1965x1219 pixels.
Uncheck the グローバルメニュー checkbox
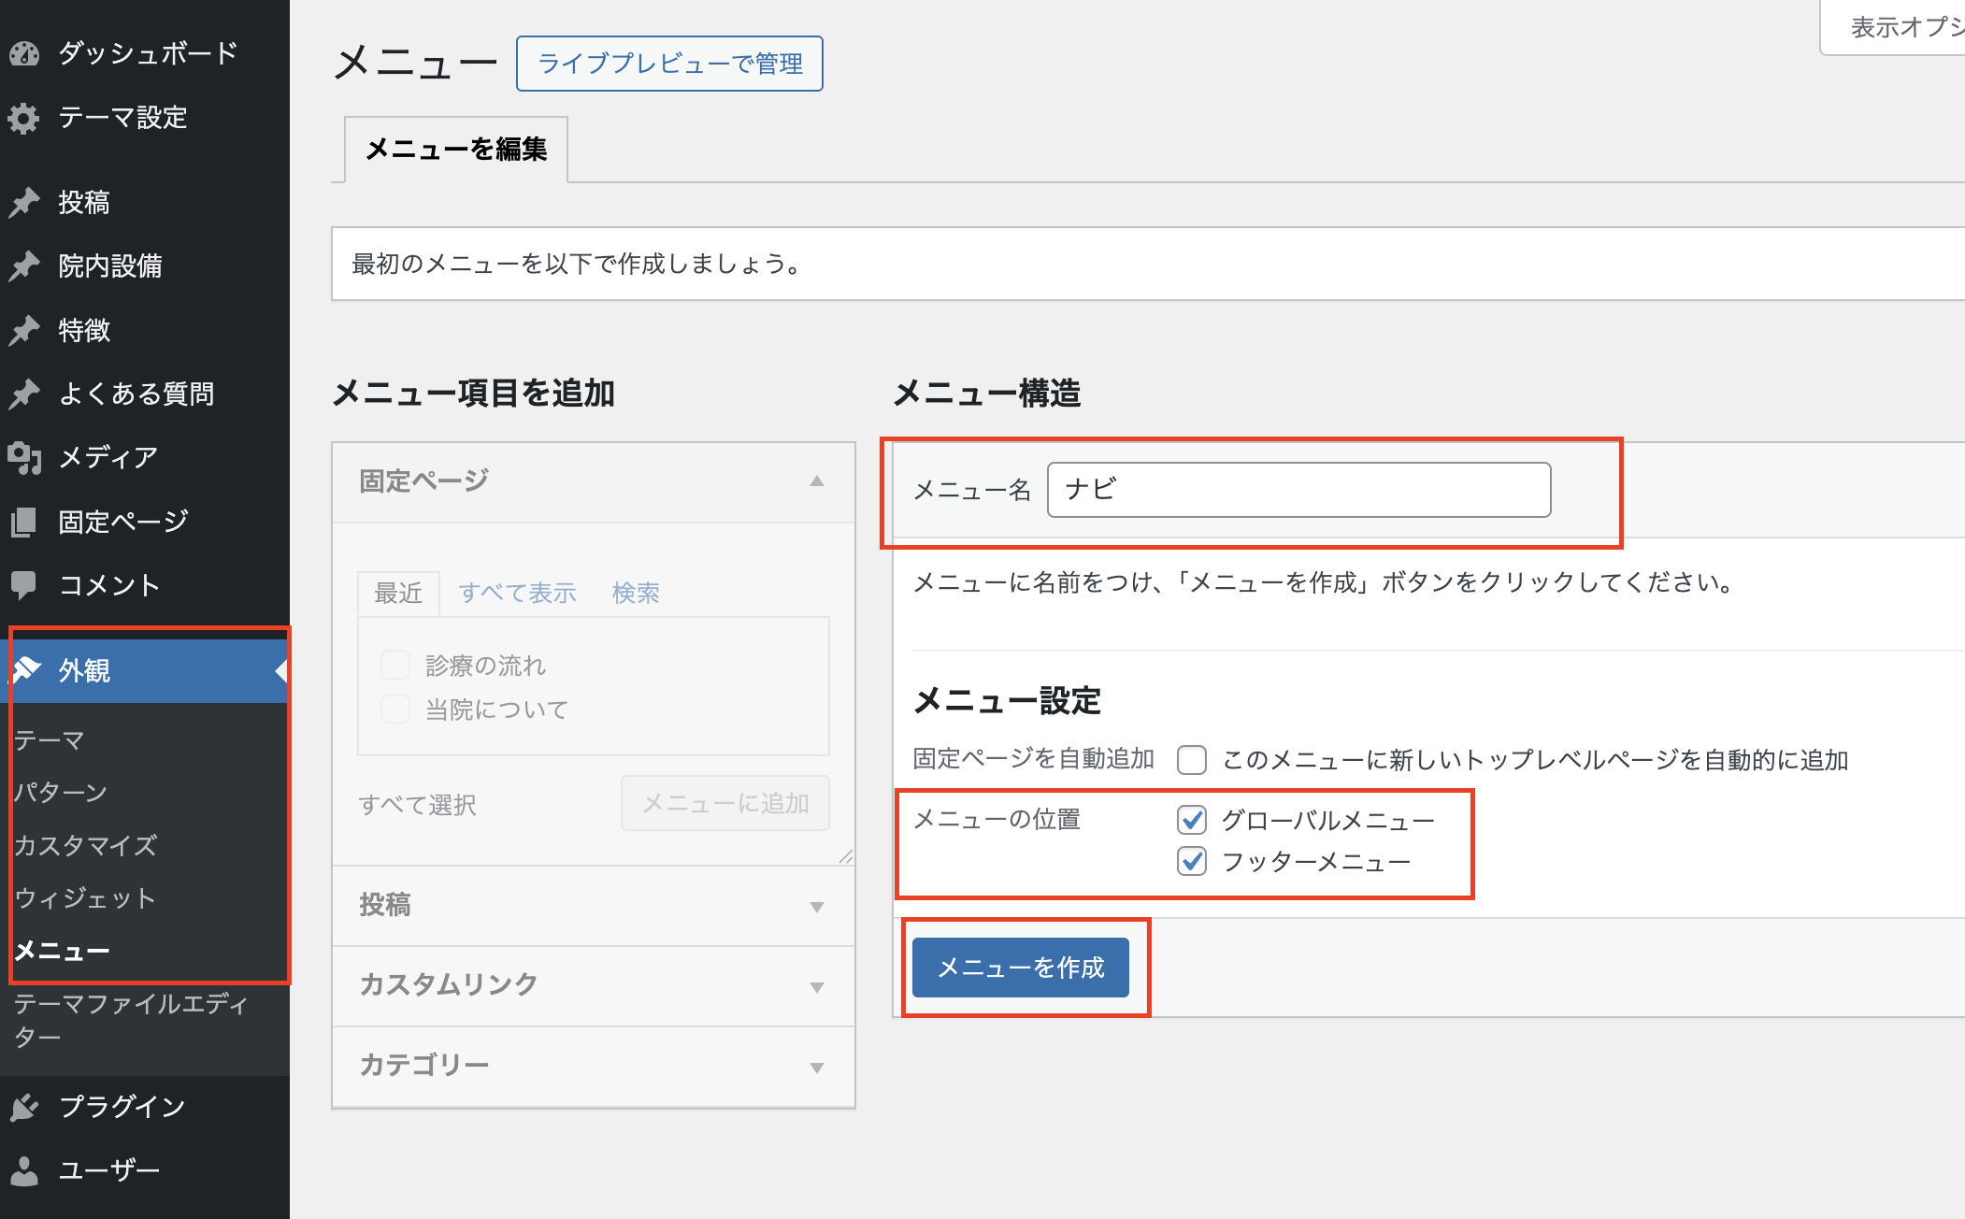(x=1192, y=820)
